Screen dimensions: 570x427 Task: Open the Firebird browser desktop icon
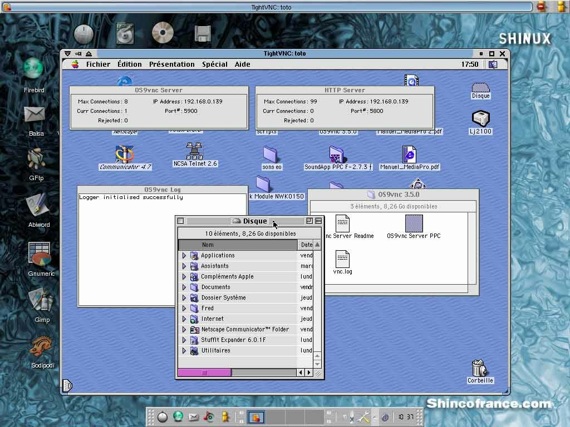pos(33,69)
